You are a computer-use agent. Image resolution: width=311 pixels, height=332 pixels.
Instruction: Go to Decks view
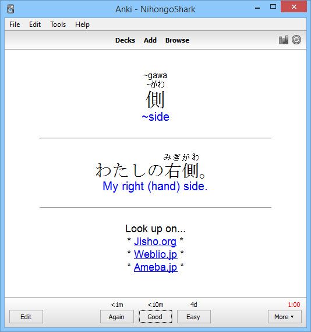[x=125, y=40]
